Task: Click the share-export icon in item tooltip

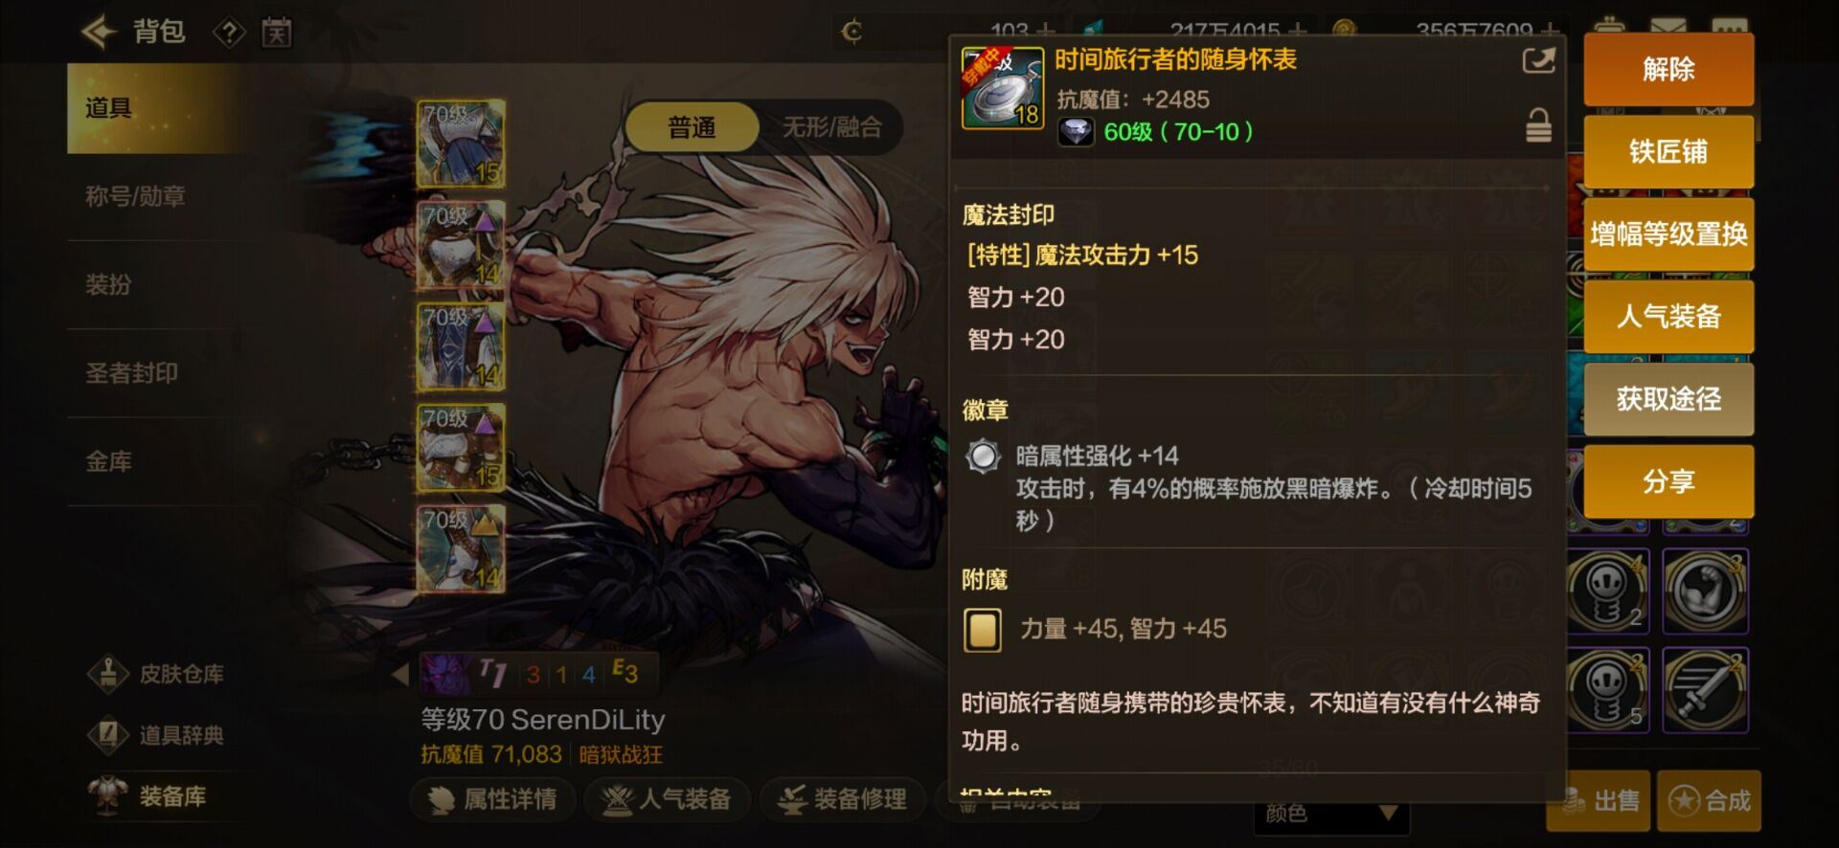Action: [x=1538, y=60]
